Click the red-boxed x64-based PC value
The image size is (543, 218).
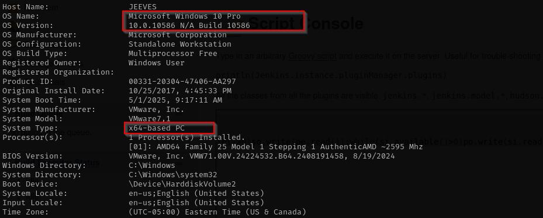point(157,128)
